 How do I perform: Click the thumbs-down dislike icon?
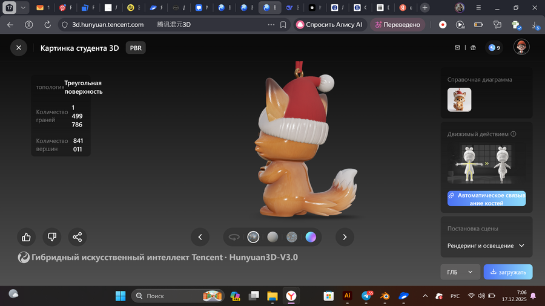(51, 237)
